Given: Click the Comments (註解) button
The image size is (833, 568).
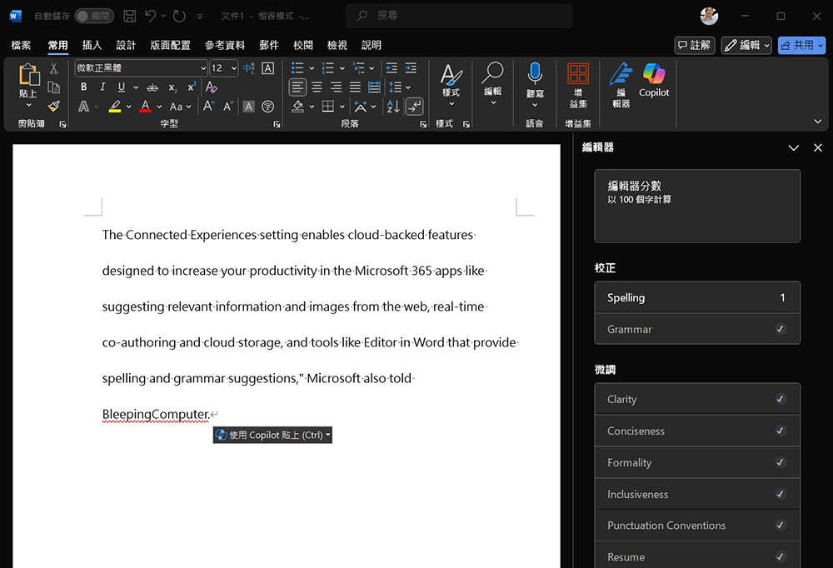Looking at the screenshot, I should click(695, 45).
